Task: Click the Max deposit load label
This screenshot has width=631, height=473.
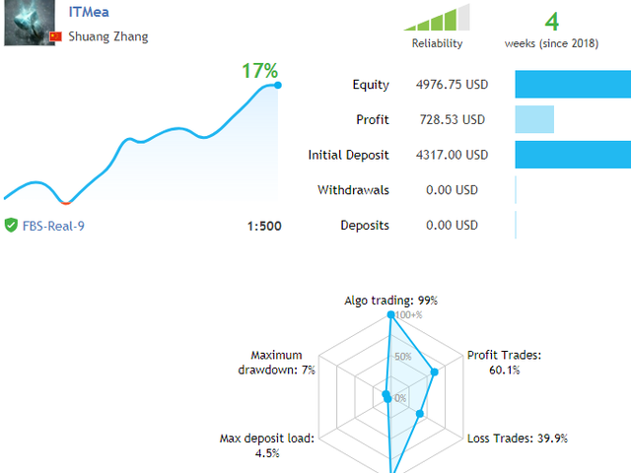Action: (x=267, y=445)
